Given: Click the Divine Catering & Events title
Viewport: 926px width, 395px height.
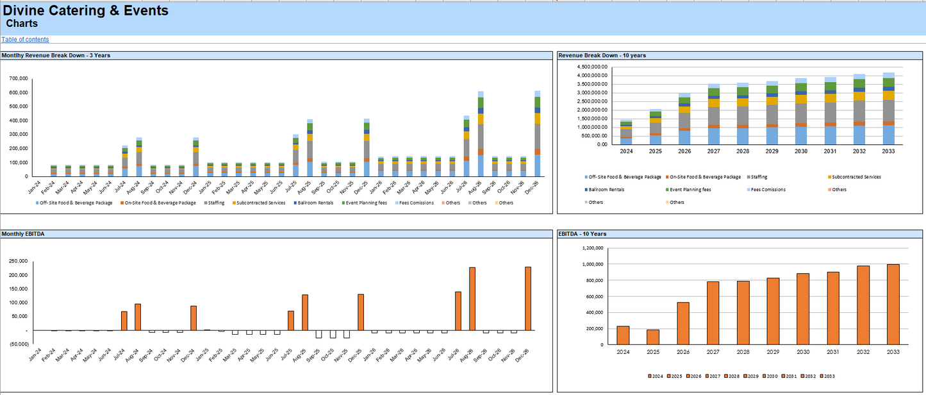Looking at the screenshot, I should (86, 11).
